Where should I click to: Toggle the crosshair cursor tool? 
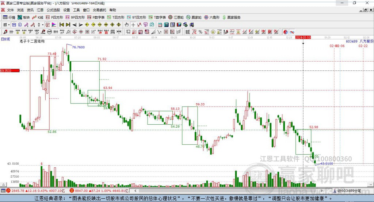click(x=133, y=25)
